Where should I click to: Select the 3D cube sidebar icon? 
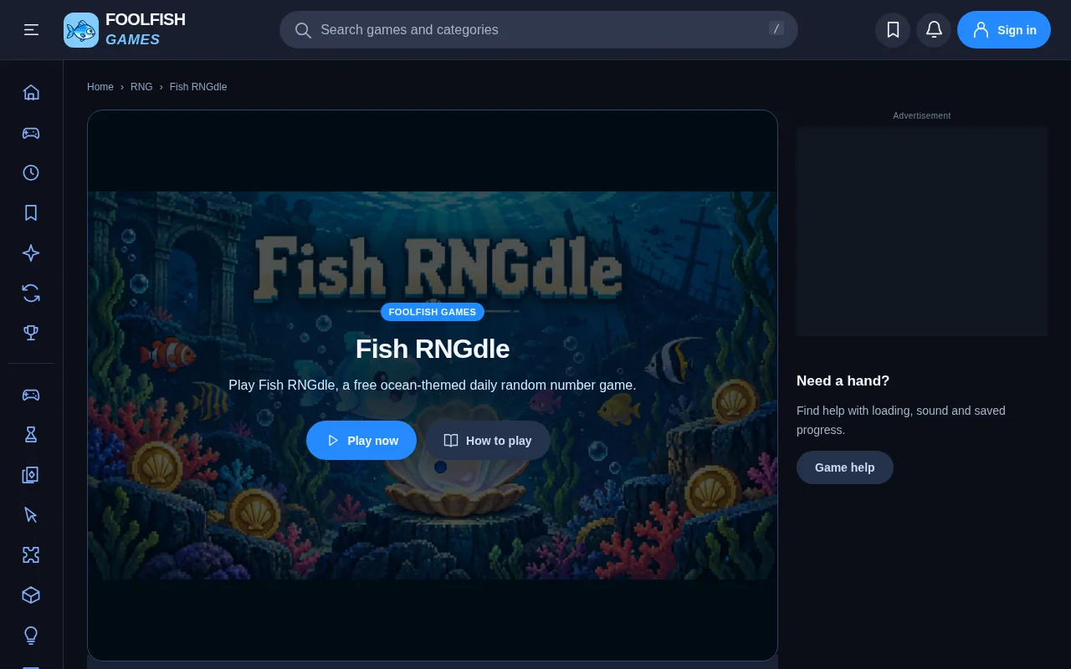31,595
